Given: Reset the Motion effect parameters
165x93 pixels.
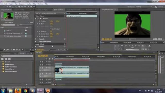Looking at the screenshot, I should click(x=65, y=18).
